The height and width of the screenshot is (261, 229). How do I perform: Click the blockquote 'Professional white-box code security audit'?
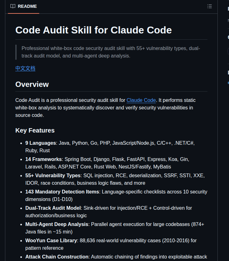point(111,52)
